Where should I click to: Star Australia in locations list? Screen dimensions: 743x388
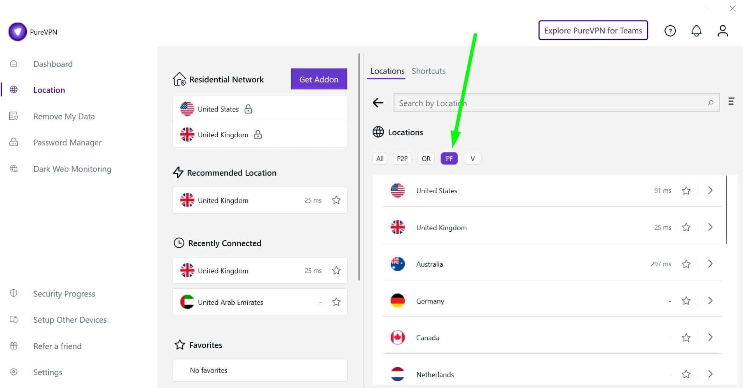tap(686, 264)
